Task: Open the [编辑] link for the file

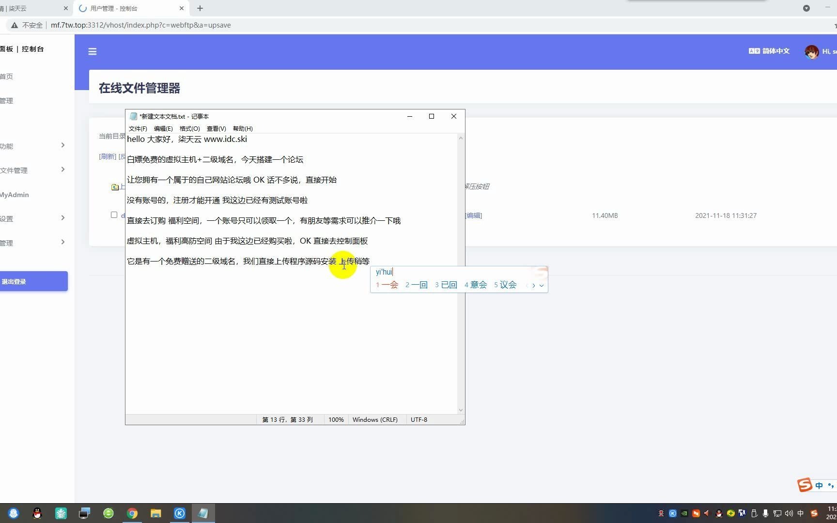Action: pos(473,215)
